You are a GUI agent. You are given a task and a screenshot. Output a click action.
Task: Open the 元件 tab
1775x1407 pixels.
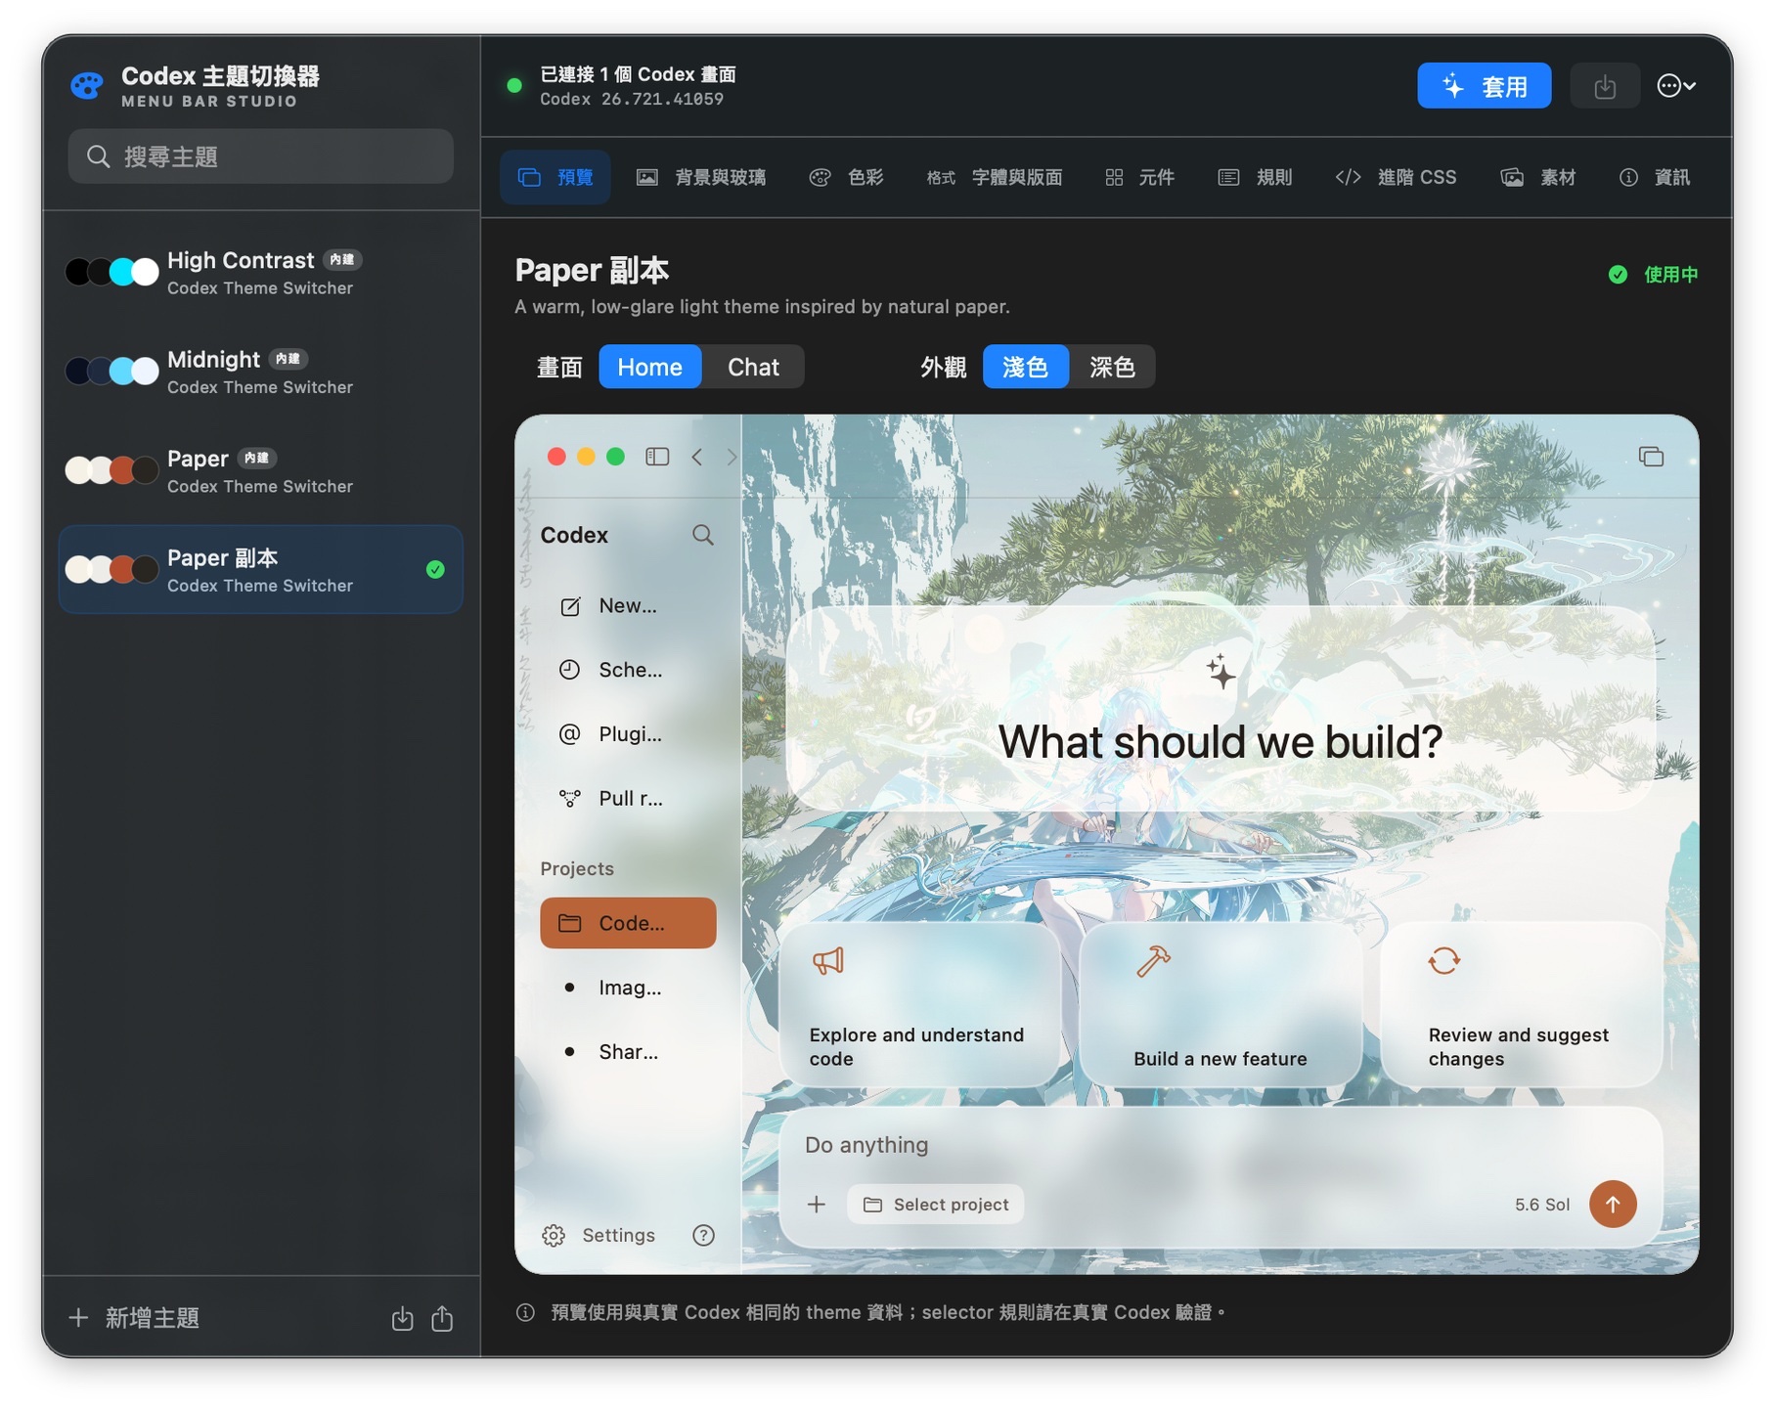pos(1139,177)
